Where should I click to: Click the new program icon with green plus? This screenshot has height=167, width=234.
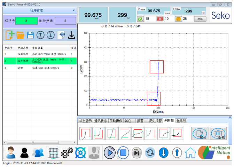[10, 35]
